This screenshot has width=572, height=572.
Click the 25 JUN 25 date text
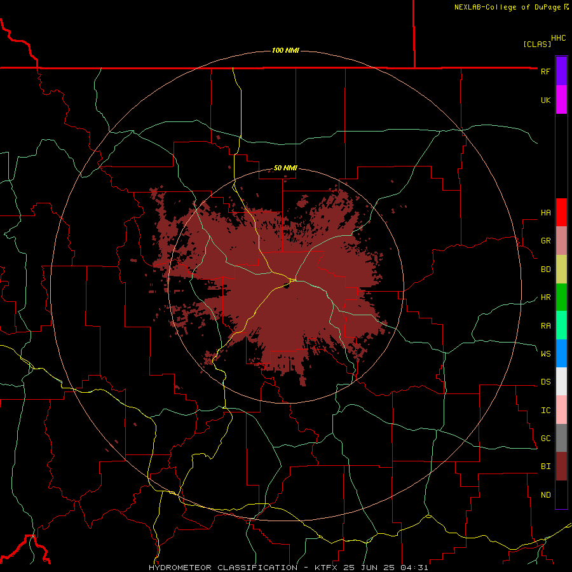(369, 568)
